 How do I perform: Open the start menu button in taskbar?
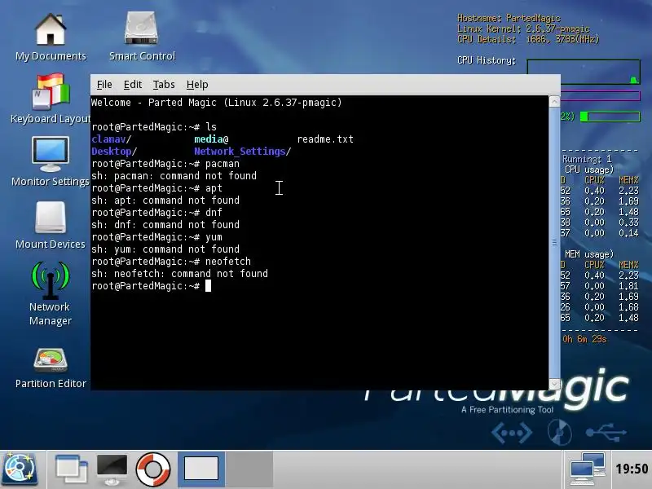coord(19,470)
